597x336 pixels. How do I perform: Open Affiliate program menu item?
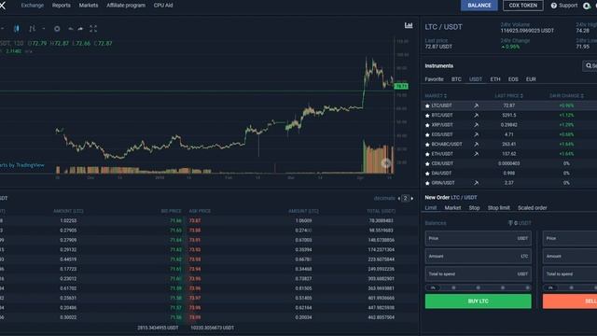(x=126, y=6)
